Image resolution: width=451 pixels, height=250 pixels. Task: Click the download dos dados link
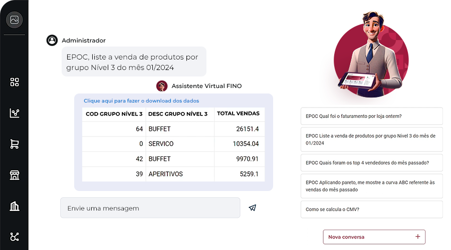pyautogui.click(x=141, y=100)
